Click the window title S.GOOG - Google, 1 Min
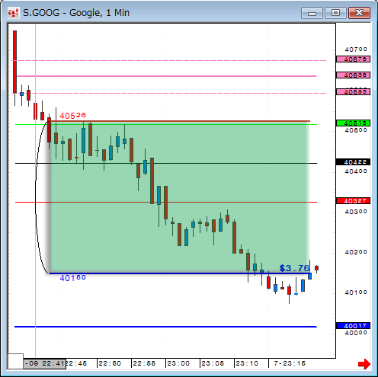 76,13
